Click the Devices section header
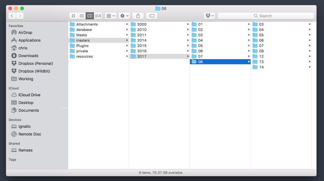 15,120
